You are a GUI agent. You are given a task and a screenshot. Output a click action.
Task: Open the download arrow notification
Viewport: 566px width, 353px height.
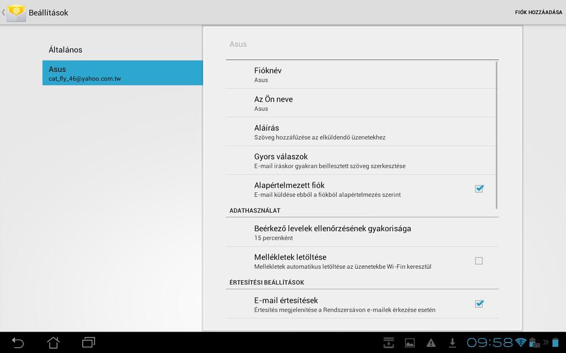point(452,343)
